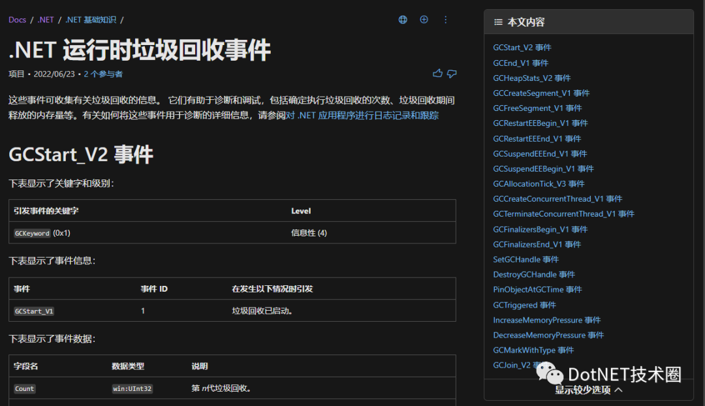
Task: Click the 垃圾回收已启动。 description cell
Action: pyautogui.click(x=262, y=311)
